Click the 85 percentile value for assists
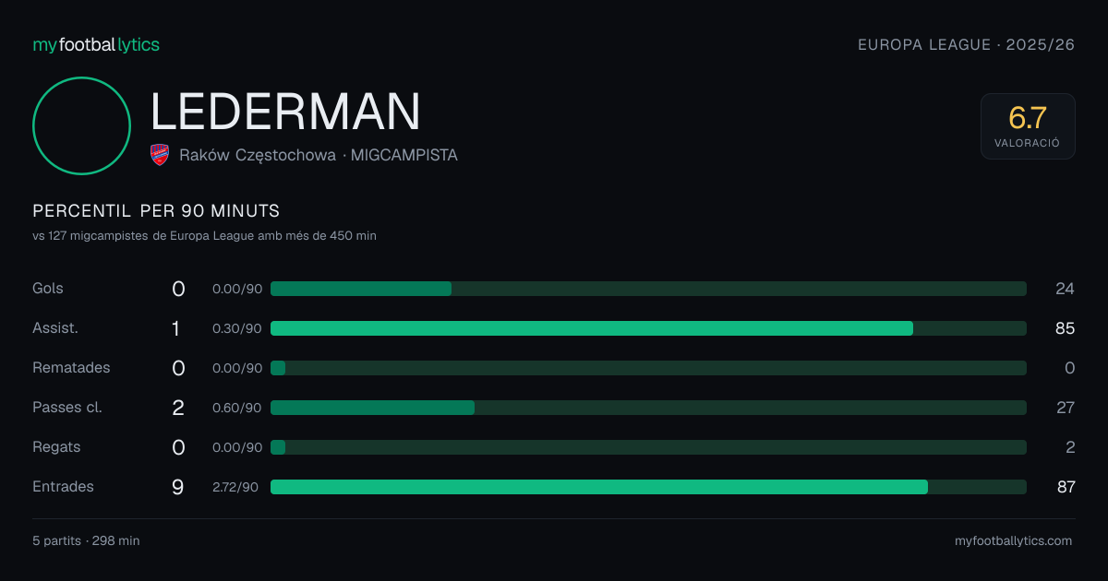The image size is (1108, 581). coord(1066,328)
